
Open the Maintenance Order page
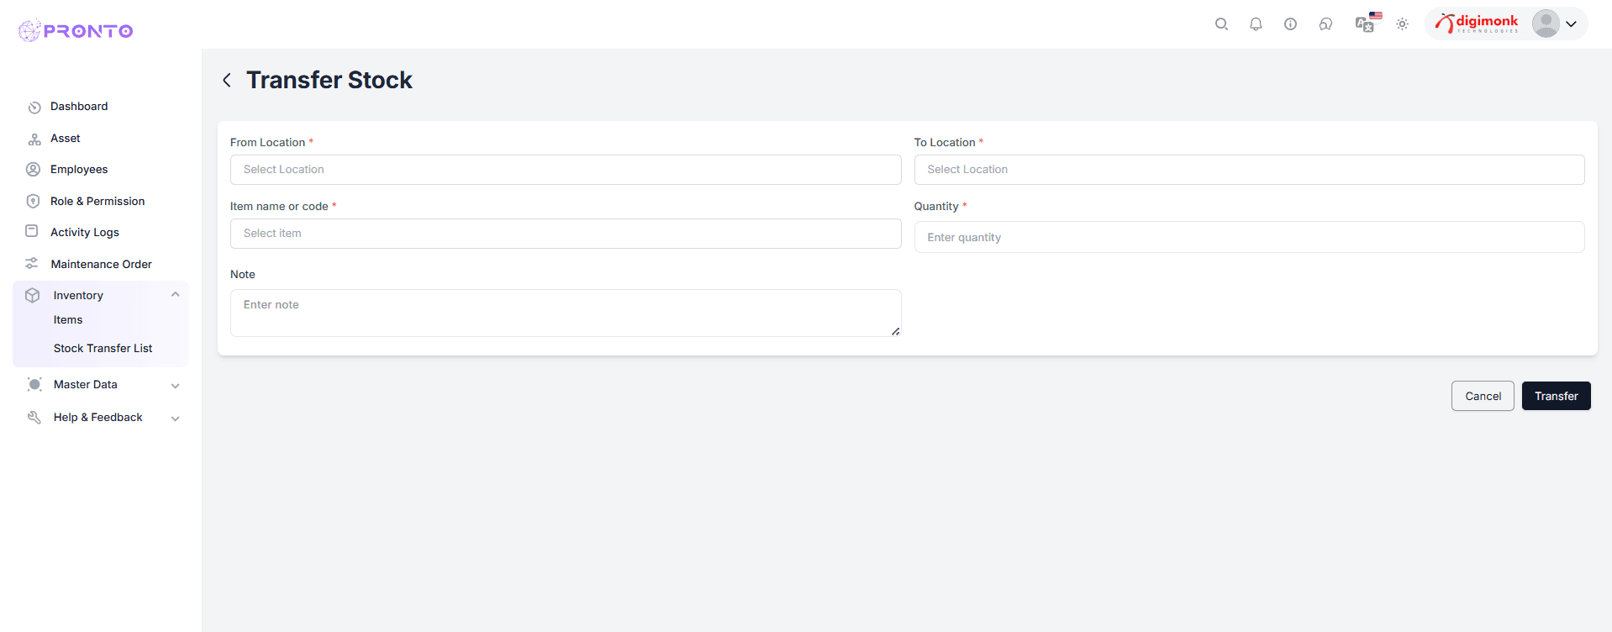tap(101, 264)
